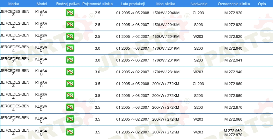Image resolution: width=273 pixels, height=139 pixels.
Task: Select the Lata produkcji column header
Action: (x=133, y=4)
